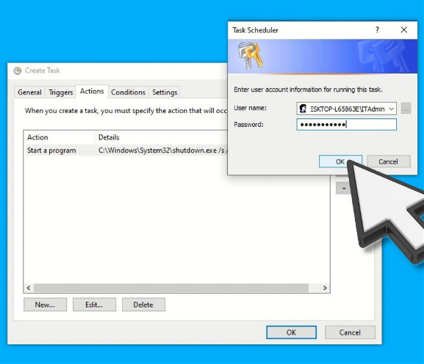The width and height of the screenshot is (424, 364).
Task: Click the move-down arrow beside actions list
Action: click(343, 188)
